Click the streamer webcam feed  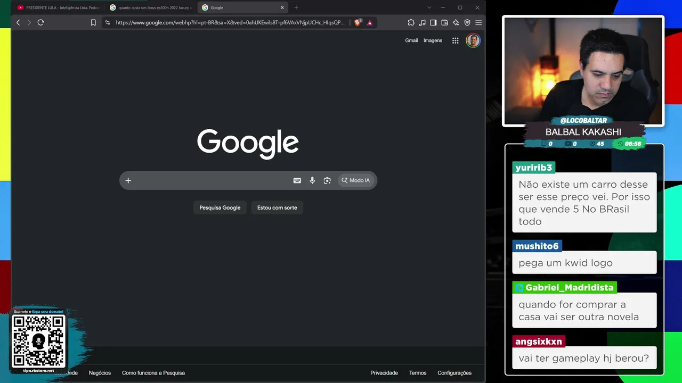(583, 71)
